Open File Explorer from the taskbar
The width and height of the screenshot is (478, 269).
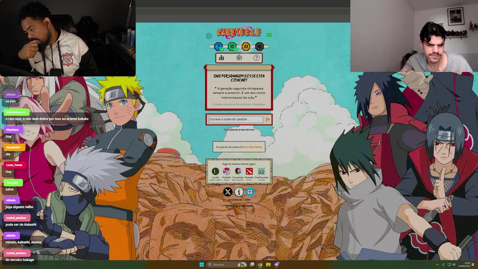pyautogui.click(x=268, y=265)
